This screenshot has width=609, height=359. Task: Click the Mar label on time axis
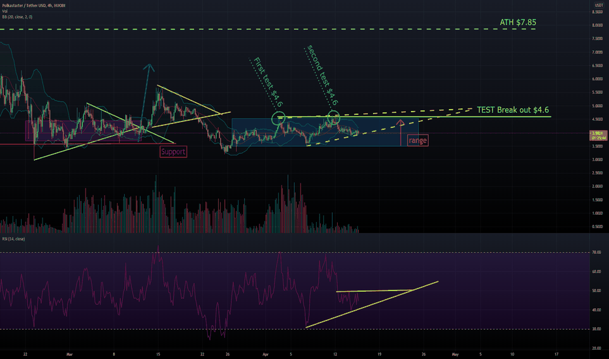(69, 354)
